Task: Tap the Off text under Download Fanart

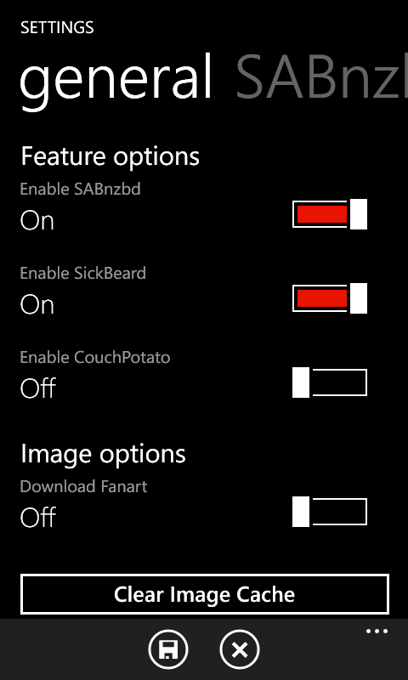Action: [38, 517]
